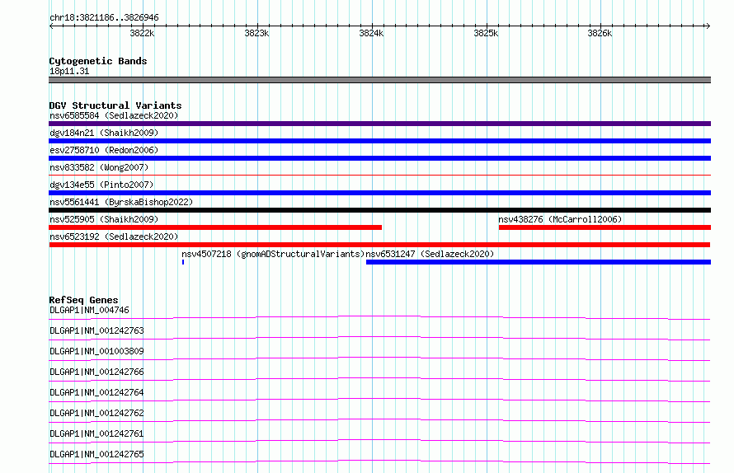Select the red nsv6523192 variant bar

[379, 245]
